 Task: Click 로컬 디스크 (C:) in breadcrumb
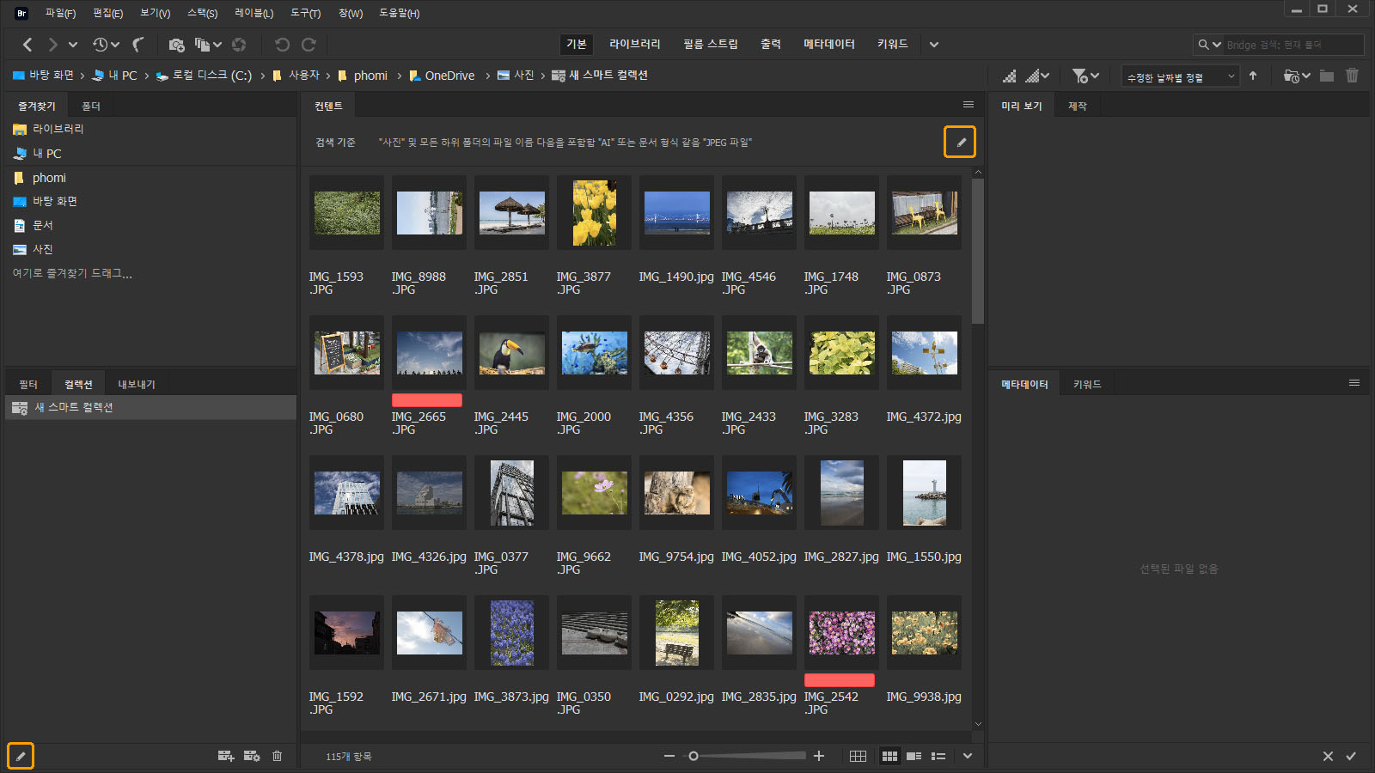tap(212, 76)
